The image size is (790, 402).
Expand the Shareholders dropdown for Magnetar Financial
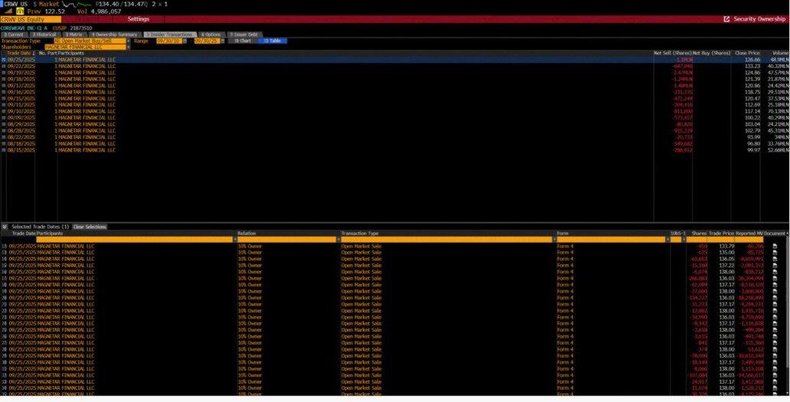127,47
